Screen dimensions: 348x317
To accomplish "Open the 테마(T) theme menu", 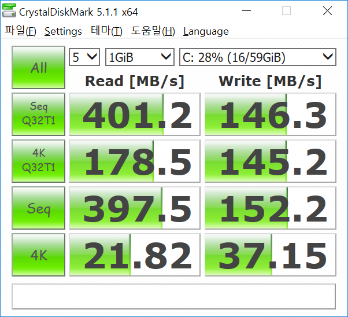I will click(x=106, y=31).
